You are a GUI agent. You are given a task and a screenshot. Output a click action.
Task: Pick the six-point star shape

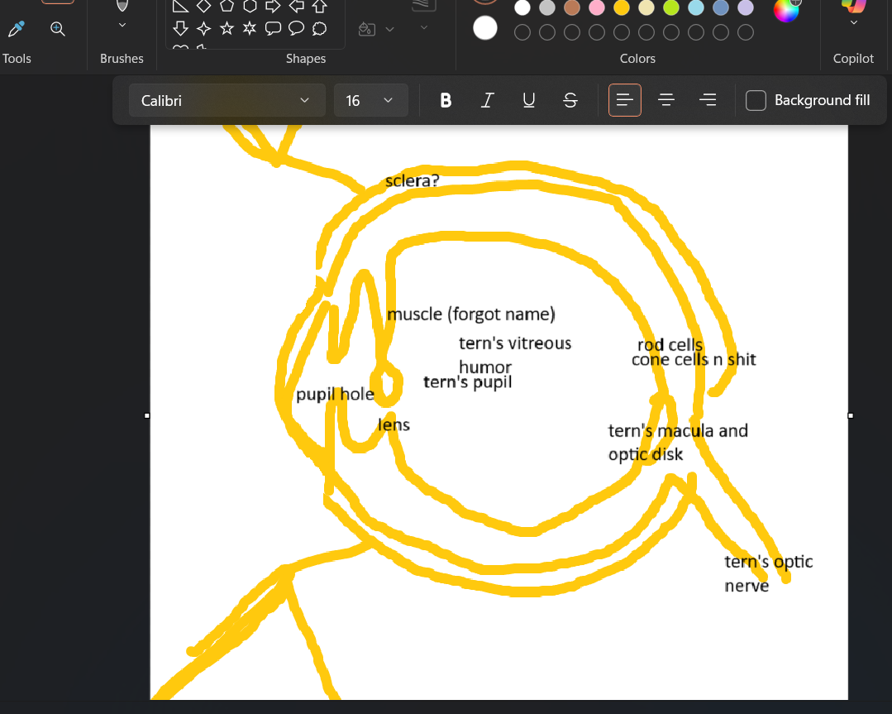pos(250,28)
